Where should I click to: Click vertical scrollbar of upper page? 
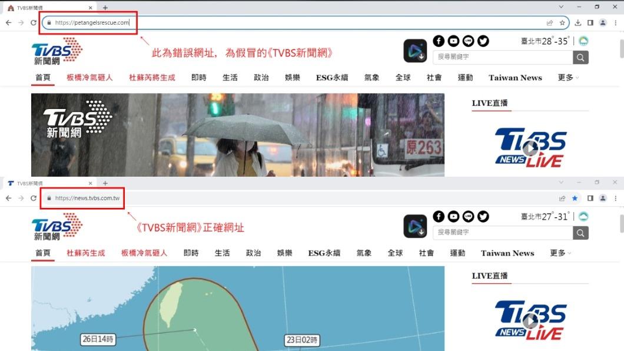pos(622,48)
